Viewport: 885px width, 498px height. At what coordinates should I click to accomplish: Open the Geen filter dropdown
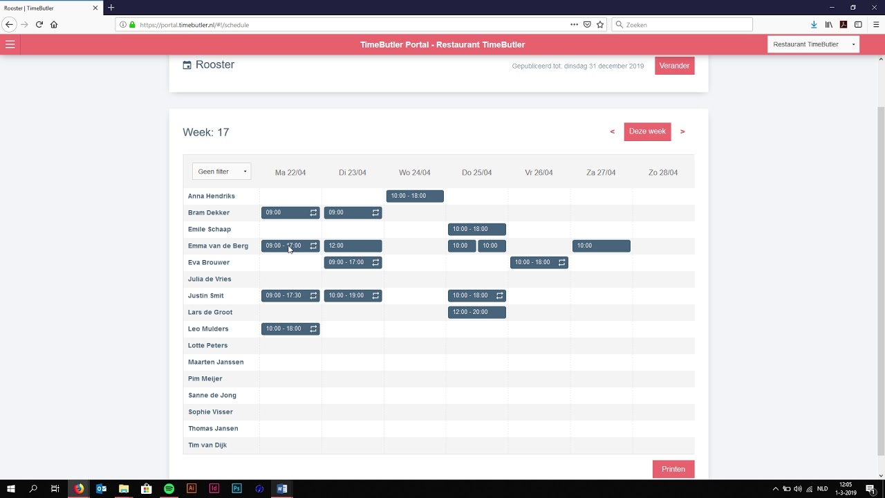pos(221,172)
